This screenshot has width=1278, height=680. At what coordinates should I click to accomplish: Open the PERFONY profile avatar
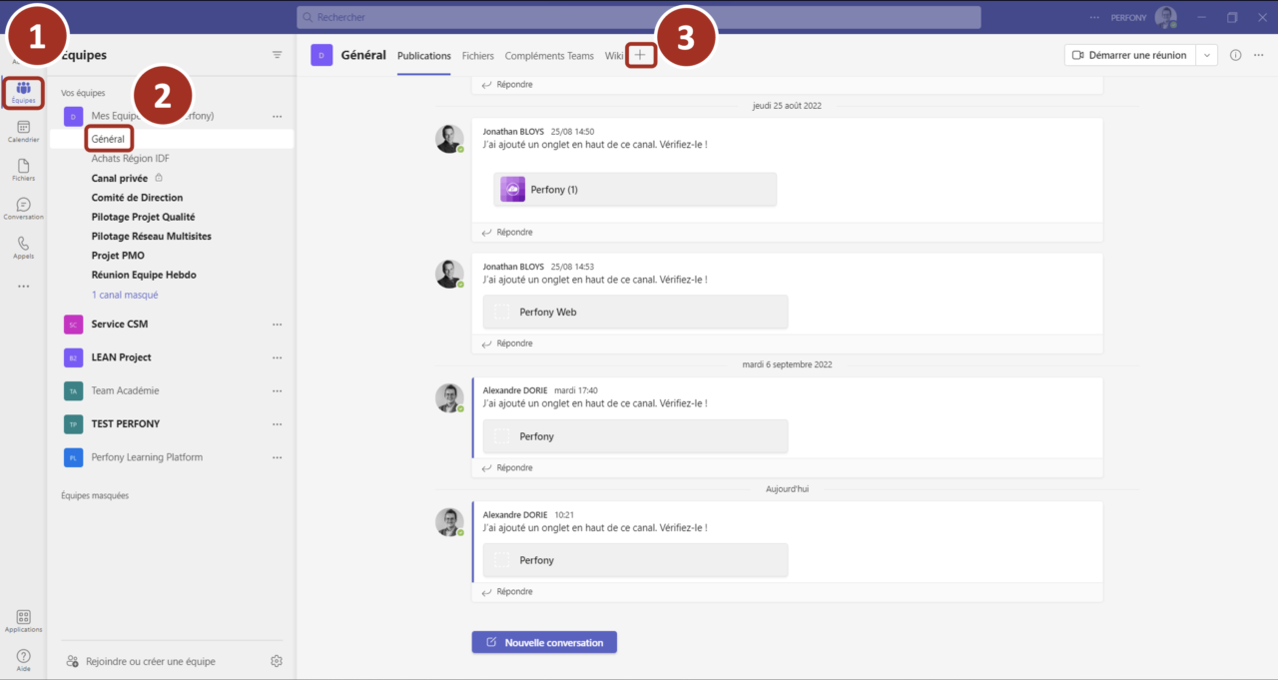click(x=1165, y=16)
